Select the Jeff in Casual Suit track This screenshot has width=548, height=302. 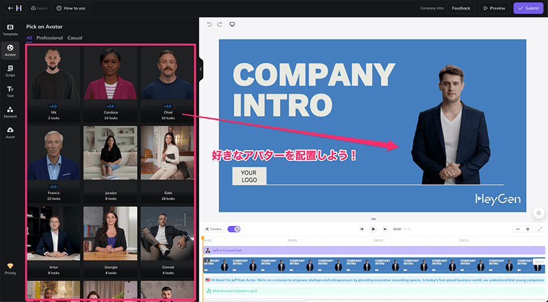(x=374, y=250)
